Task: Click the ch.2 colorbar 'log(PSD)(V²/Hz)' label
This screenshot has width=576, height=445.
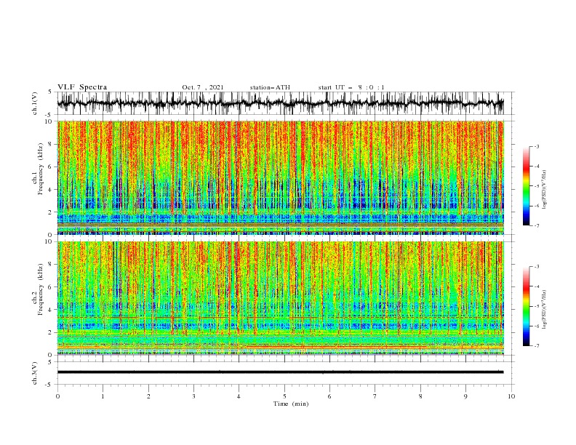Action: [544, 309]
